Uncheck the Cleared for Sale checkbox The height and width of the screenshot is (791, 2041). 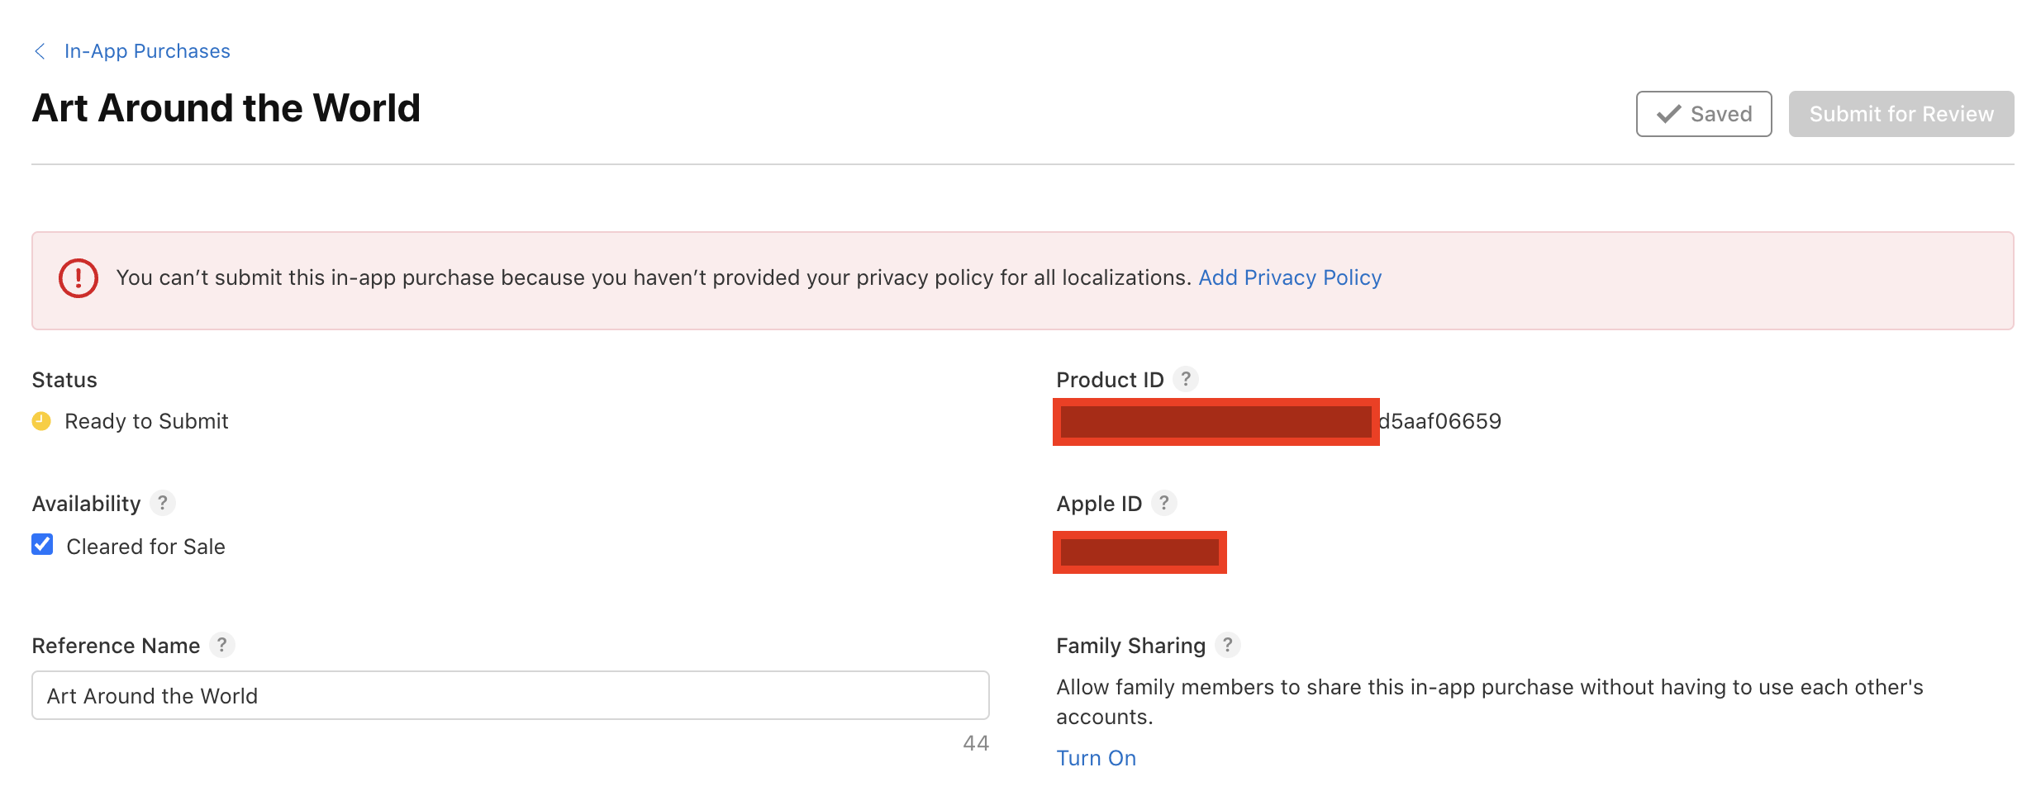pos(42,545)
